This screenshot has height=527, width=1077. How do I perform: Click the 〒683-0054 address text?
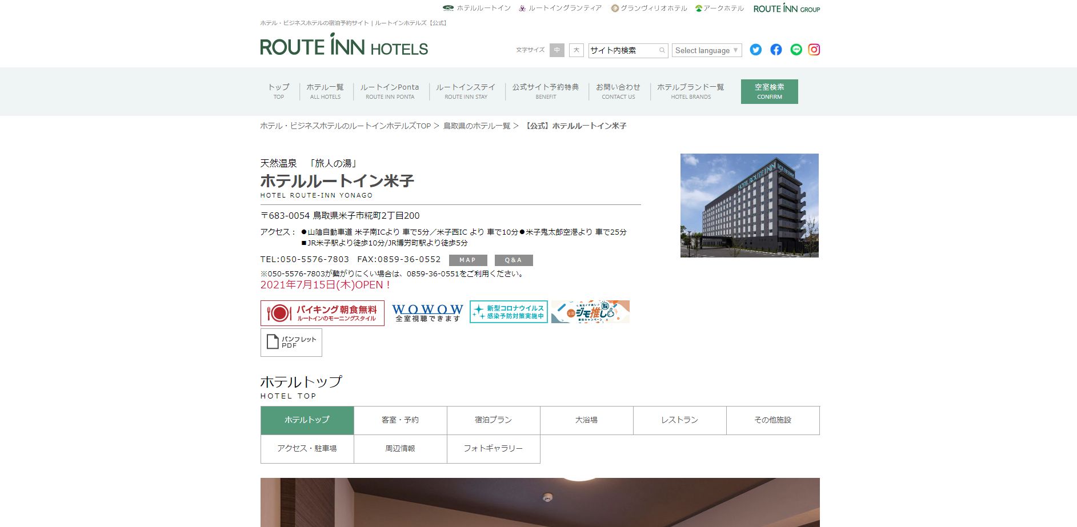pyautogui.click(x=340, y=216)
